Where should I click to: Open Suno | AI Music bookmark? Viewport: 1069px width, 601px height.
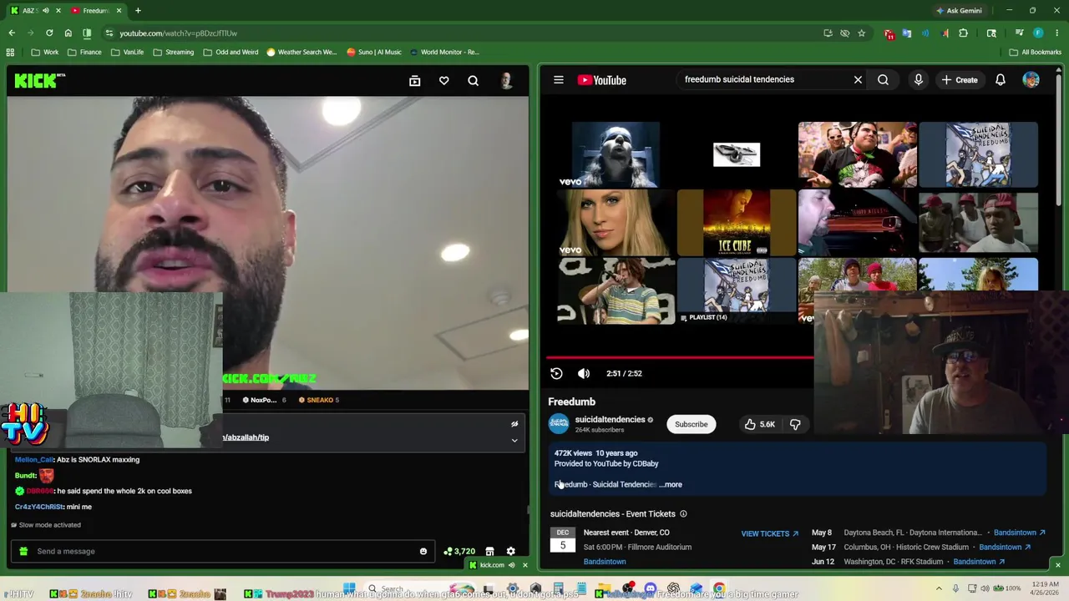[373, 52]
